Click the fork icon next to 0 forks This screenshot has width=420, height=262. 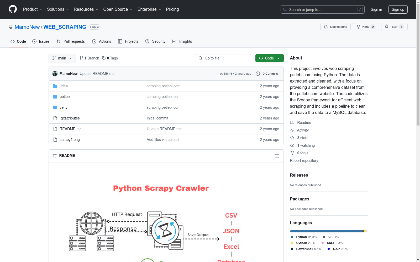click(292, 153)
